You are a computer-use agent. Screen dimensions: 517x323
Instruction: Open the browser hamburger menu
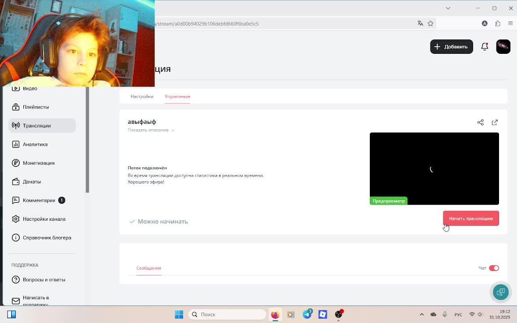tap(510, 23)
